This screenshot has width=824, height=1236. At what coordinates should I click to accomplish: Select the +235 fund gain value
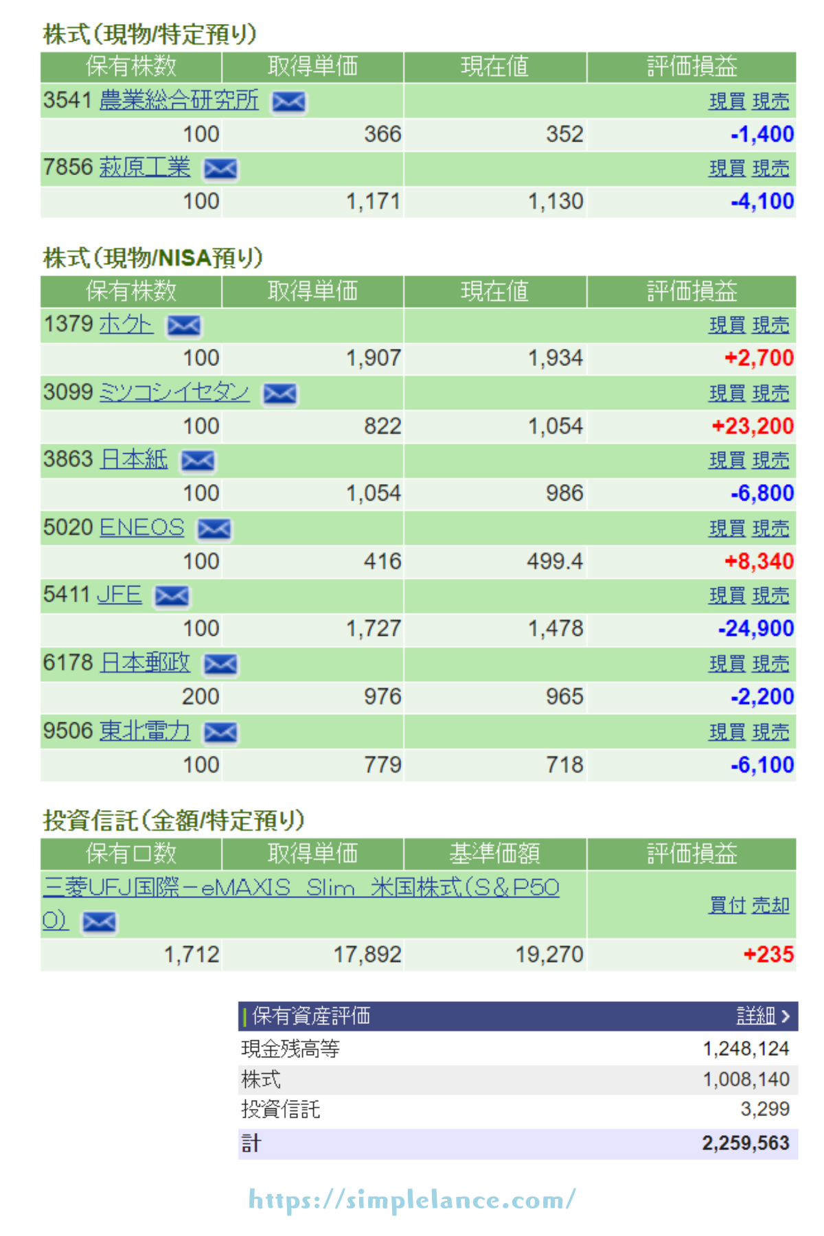click(x=769, y=954)
